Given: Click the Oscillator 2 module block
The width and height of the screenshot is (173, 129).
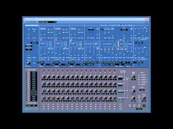Looking at the screenshot, I should [58, 44].
